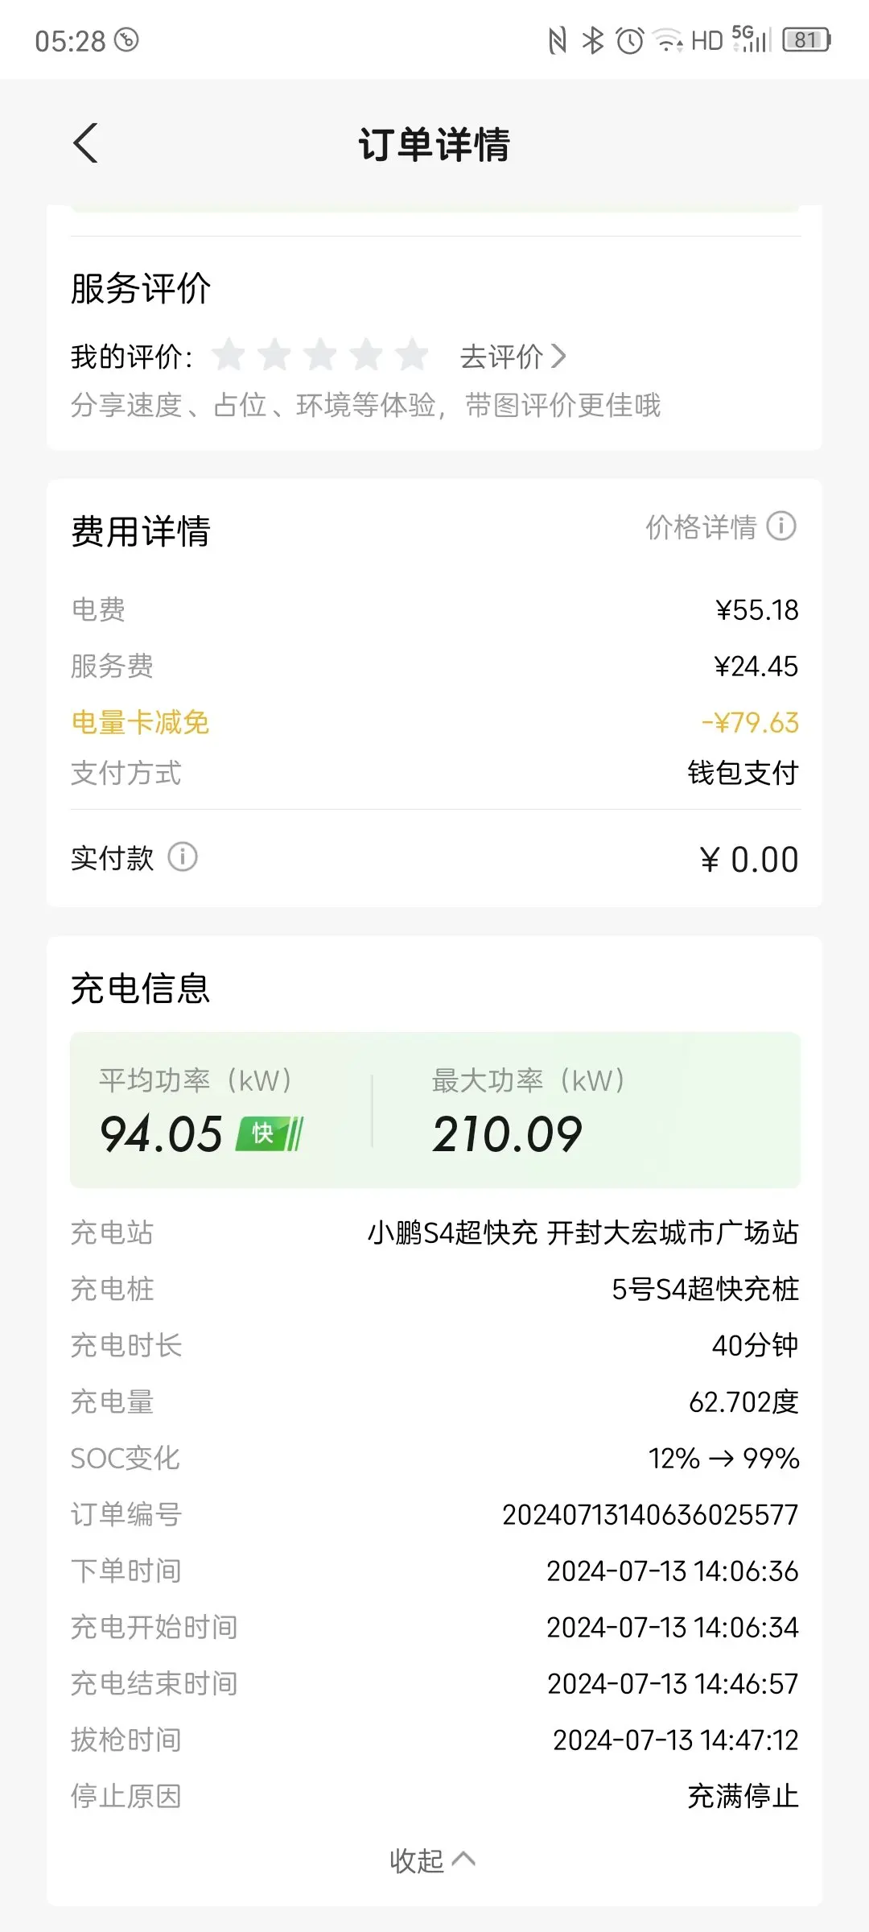
Task: Tap the first rating star
Action: click(229, 354)
